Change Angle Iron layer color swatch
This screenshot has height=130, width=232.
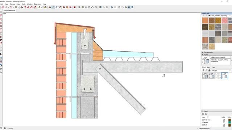coord(229,120)
